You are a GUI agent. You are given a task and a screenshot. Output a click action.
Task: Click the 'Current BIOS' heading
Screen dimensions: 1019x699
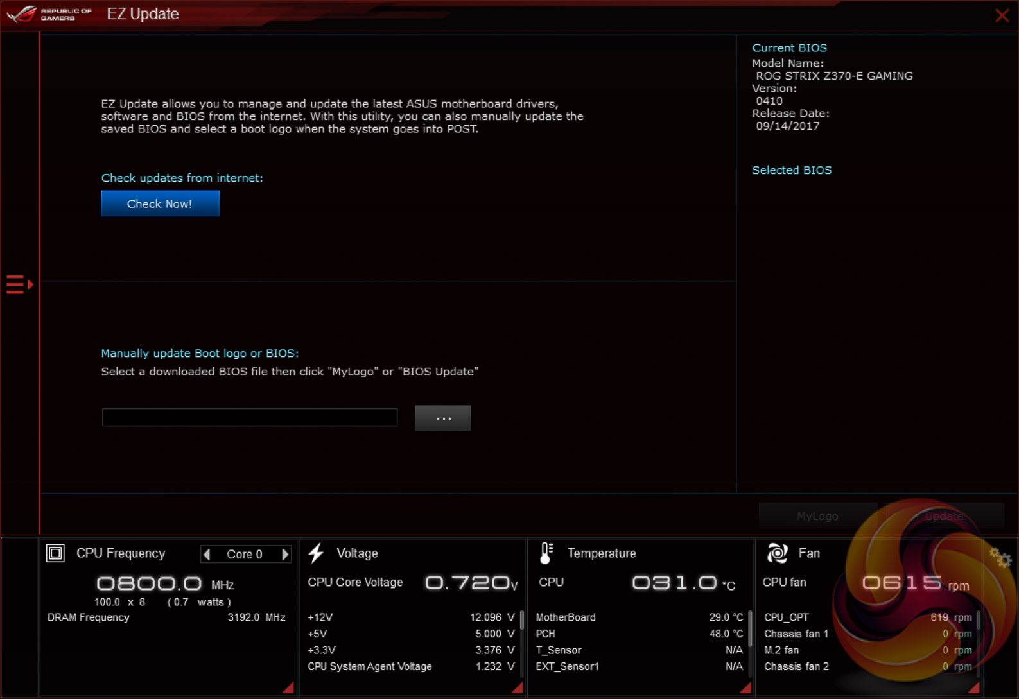click(x=789, y=48)
